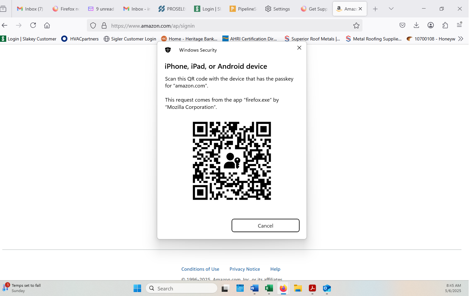Open Home - Heritage Bank bookmark
This screenshot has height=296, width=470.
[x=189, y=39]
